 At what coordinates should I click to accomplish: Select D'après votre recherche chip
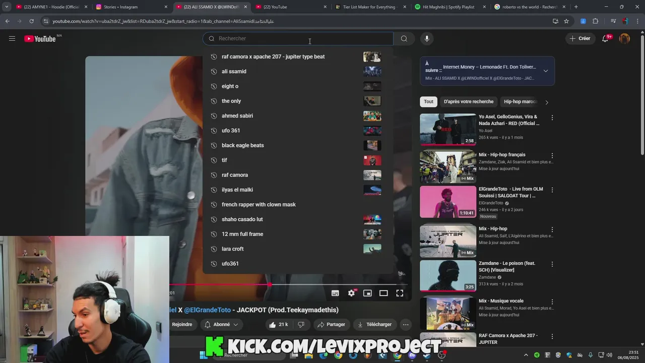click(469, 101)
